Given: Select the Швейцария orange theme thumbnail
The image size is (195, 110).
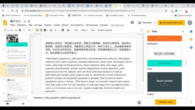Looking at the screenshot, I should point(165,38).
